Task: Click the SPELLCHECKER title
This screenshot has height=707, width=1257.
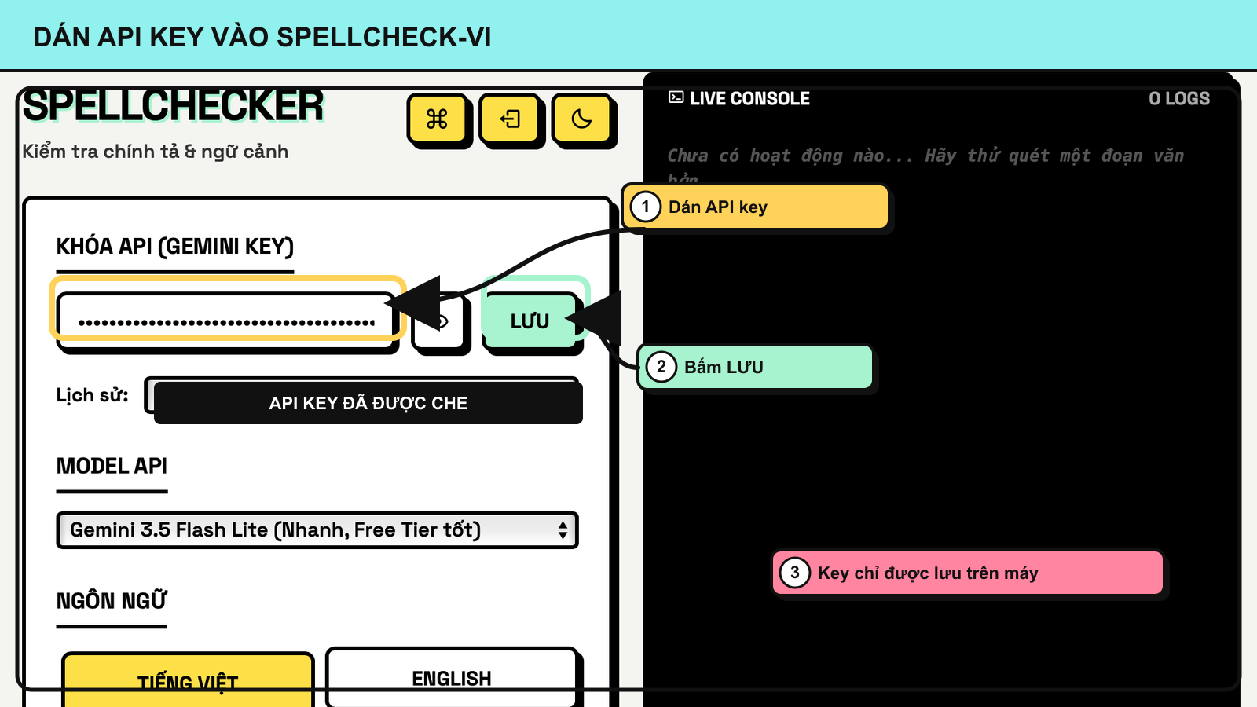Action: point(174,106)
